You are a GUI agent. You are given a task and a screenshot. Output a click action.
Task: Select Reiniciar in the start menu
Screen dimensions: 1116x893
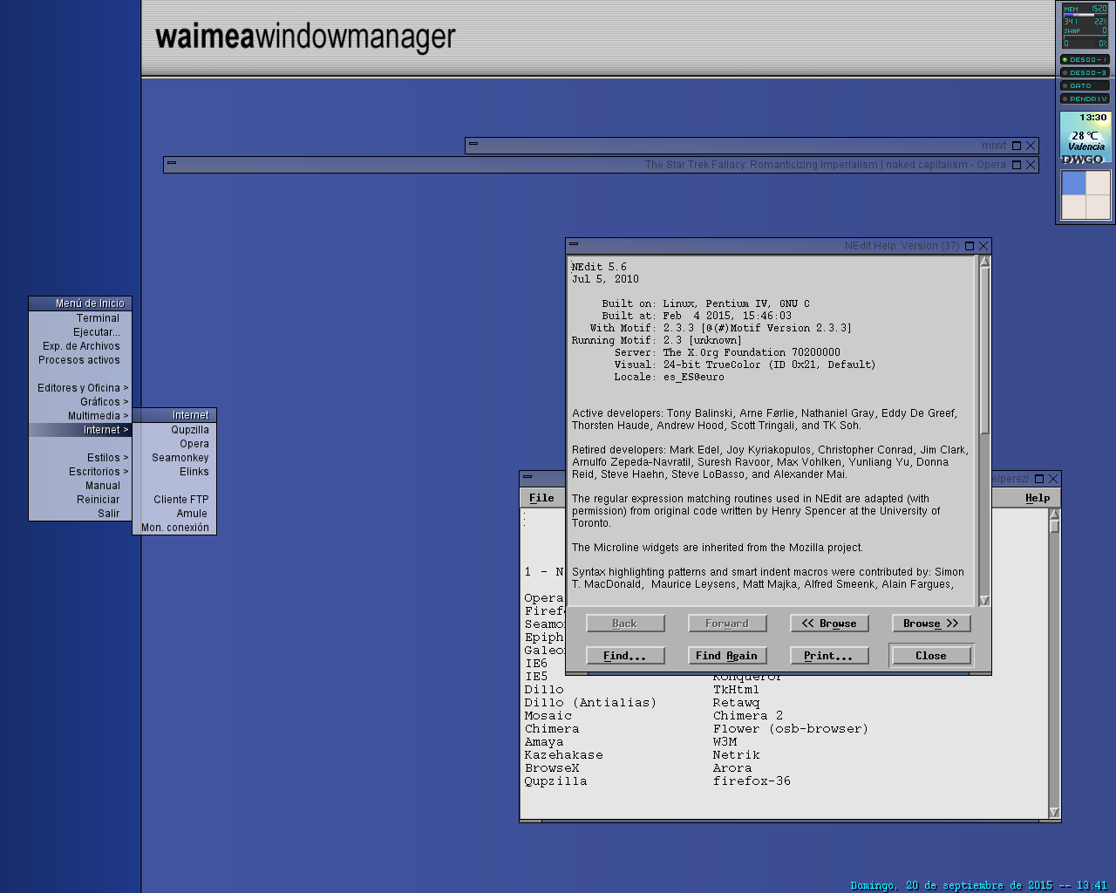(80, 500)
